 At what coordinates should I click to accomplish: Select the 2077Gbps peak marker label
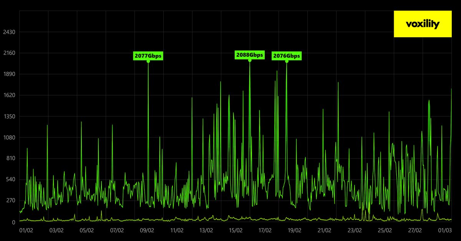[148, 56]
